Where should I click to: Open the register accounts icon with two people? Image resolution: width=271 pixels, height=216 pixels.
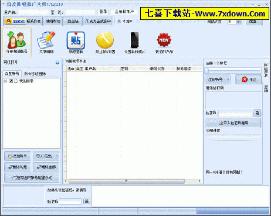pyautogui.click(x=17, y=42)
